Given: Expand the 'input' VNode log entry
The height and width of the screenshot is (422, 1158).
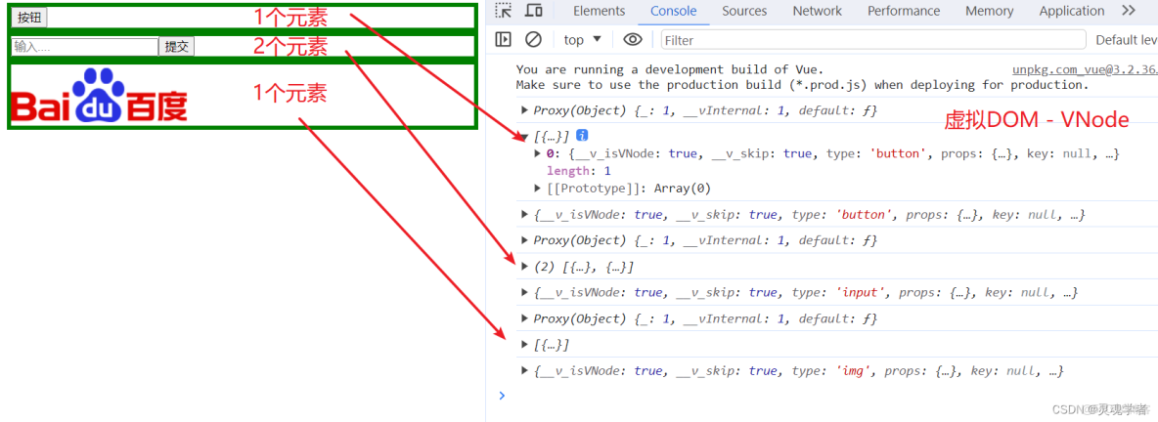Looking at the screenshot, I should [x=524, y=293].
